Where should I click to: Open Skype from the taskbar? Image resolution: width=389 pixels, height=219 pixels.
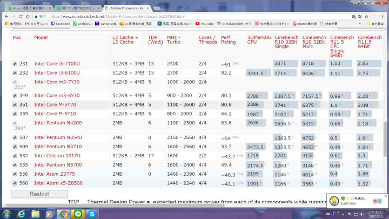point(92,214)
